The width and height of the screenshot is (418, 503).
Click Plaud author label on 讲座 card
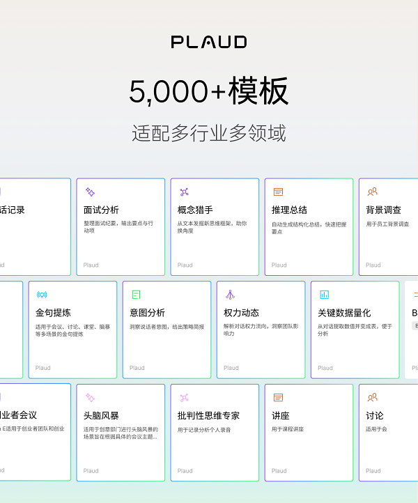(279, 470)
